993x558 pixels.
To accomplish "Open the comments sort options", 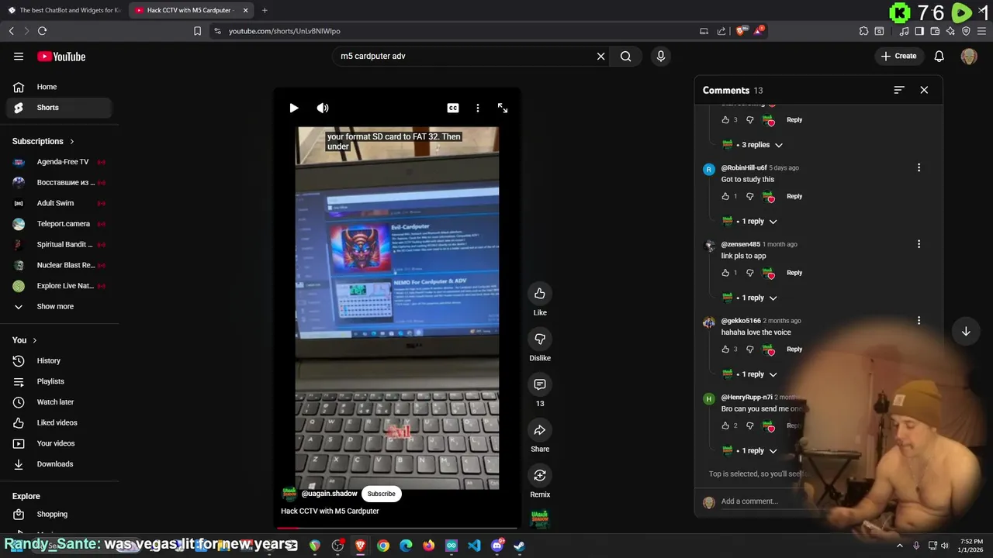I will coord(899,90).
